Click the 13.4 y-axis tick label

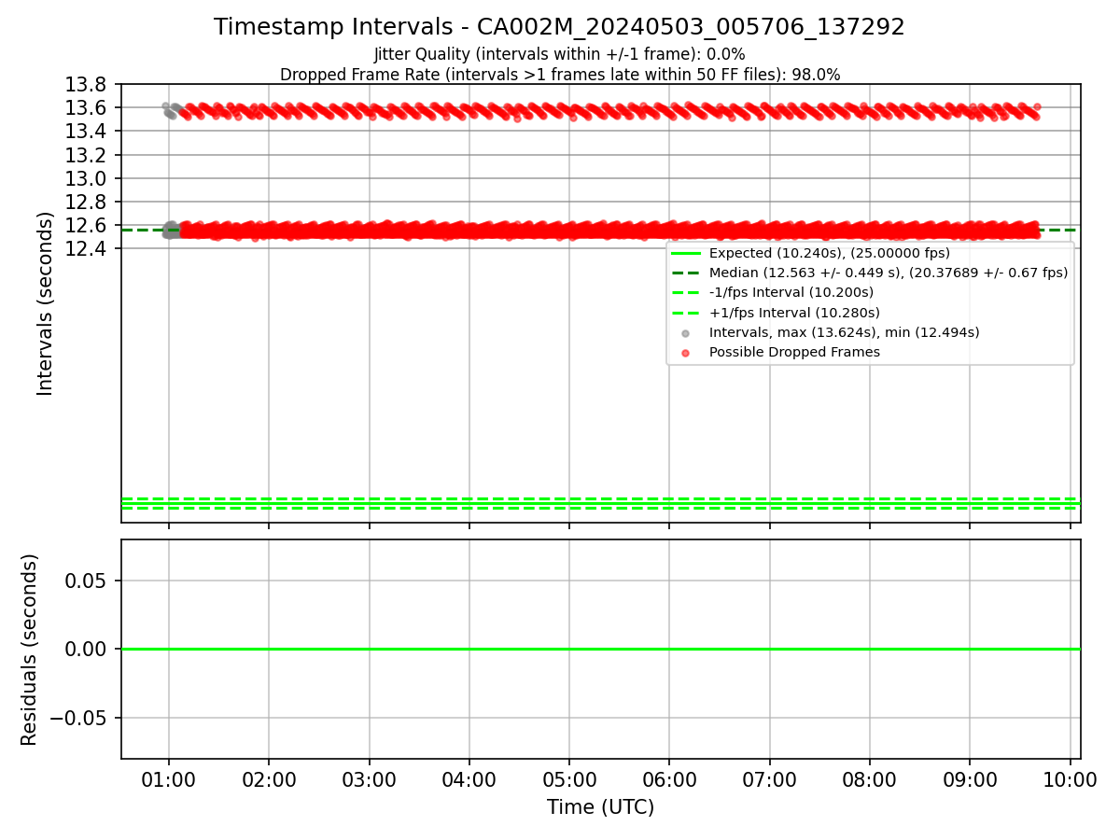[x=87, y=132]
